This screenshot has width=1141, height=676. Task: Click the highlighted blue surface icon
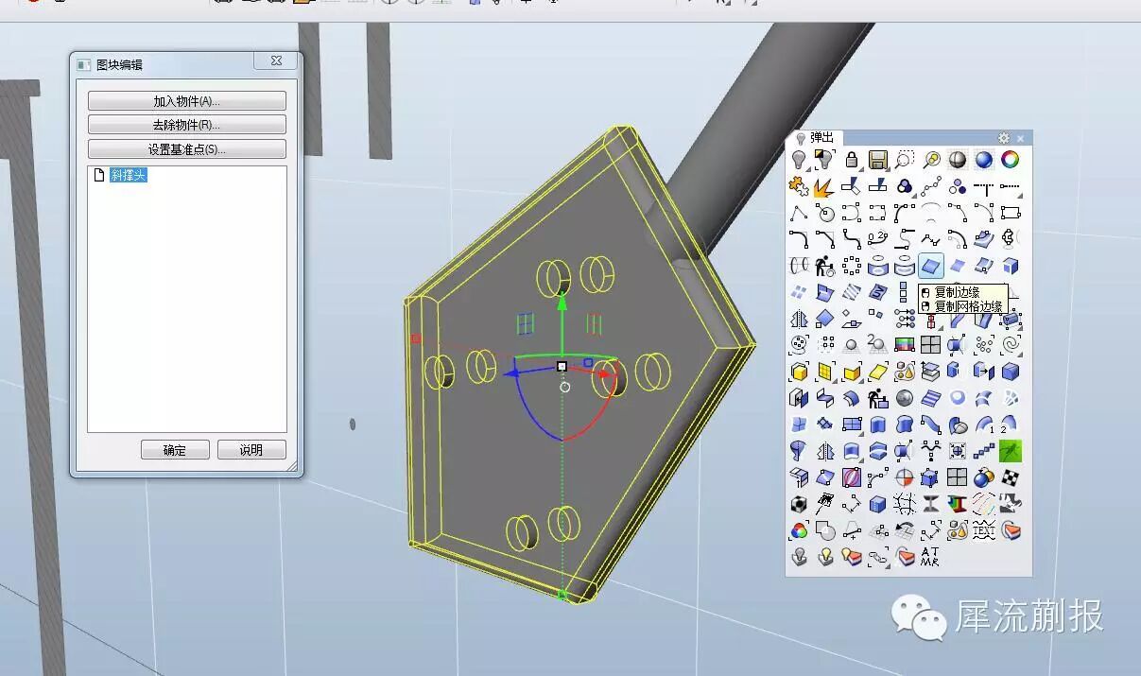click(930, 266)
